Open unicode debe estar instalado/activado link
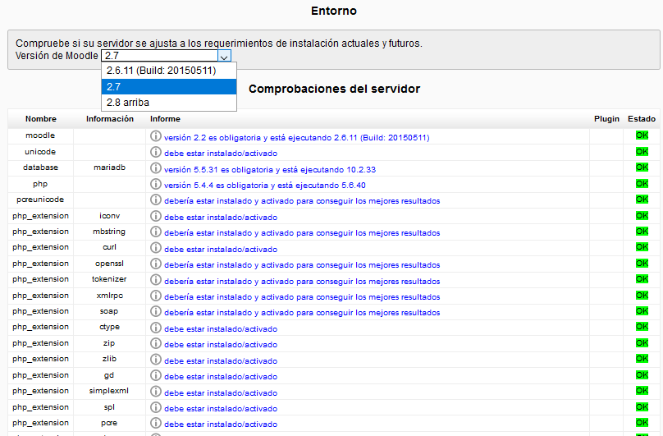Image resolution: width=663 pixels, height=436 pixels. pos(221,154)
